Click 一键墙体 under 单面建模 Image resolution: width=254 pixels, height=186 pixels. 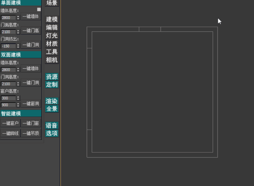pyautogui.click(x=31, y=16)
